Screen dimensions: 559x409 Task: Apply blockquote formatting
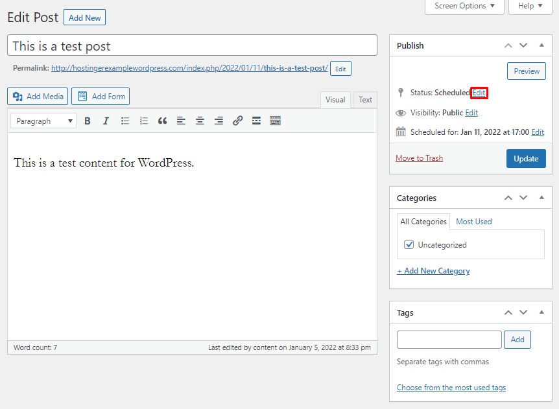(x=162, y=121)
